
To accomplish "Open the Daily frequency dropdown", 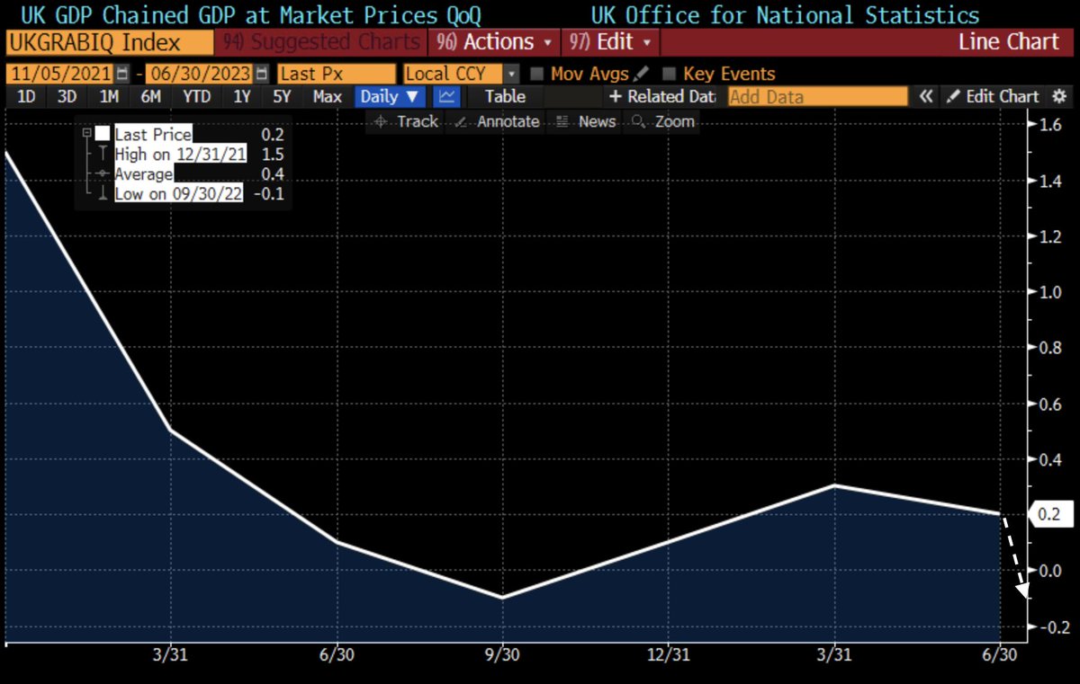I will coord(389,96).
